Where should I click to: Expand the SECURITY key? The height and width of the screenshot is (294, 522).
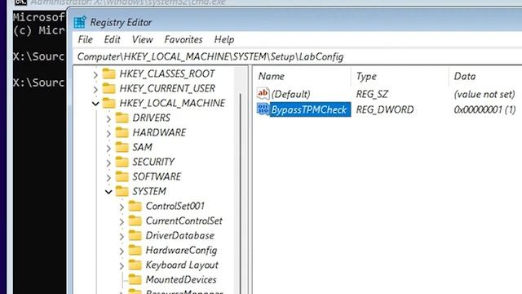(x=108, y=163)
